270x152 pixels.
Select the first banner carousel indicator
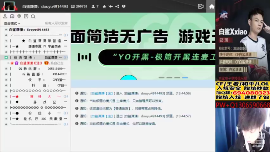(162, 78)
